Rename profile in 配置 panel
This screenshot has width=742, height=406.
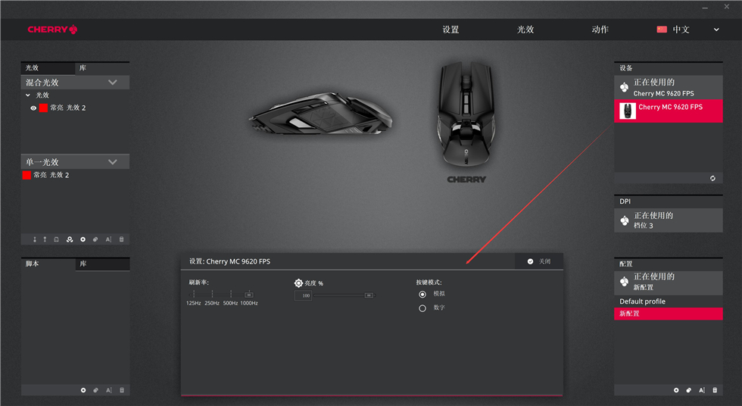(702, 390)
